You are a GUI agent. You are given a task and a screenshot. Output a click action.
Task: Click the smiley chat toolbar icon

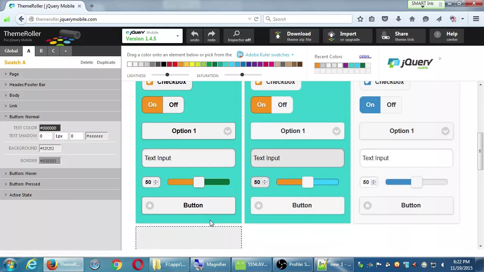[426, 19]
